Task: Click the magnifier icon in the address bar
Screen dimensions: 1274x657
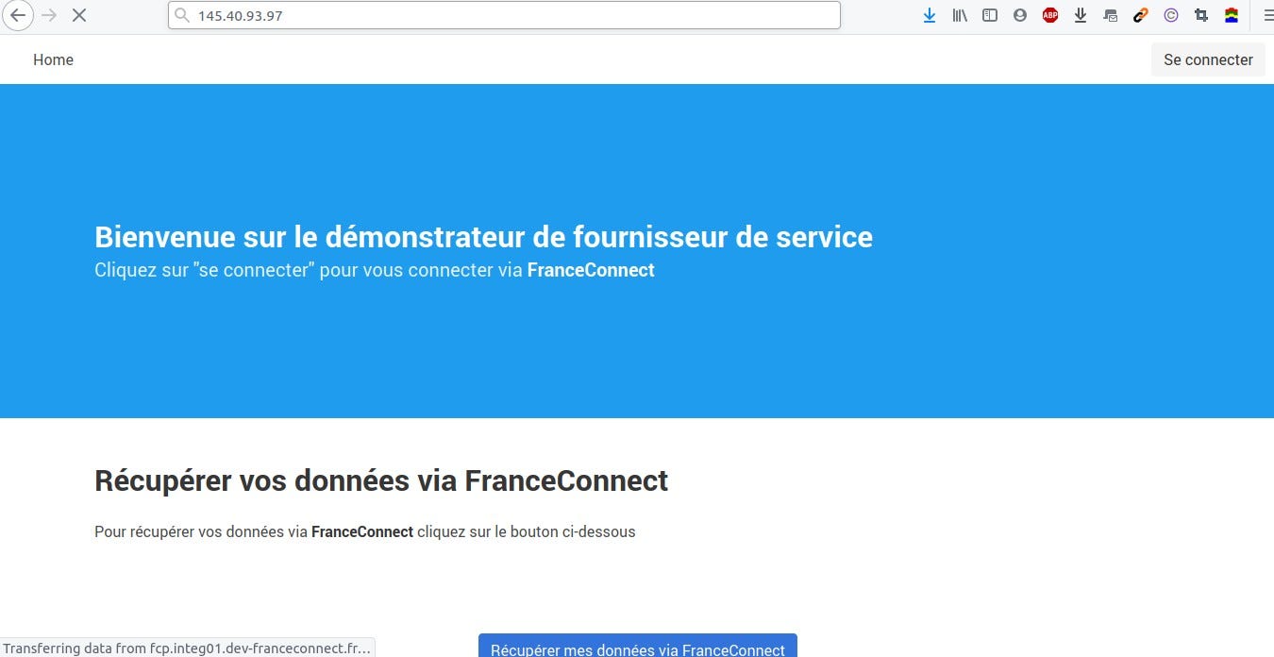Action: pyautogui.click(x=182, y=15)
